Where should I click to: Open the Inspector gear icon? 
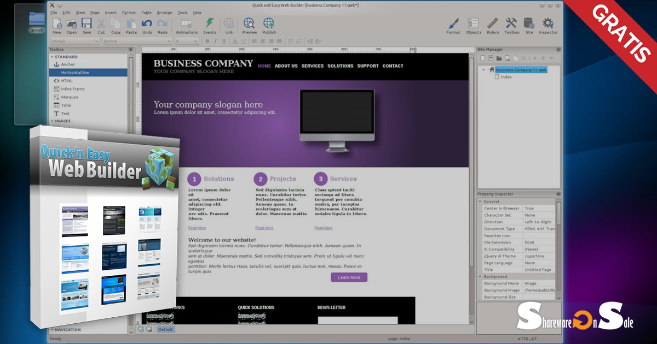coord(547,25)
